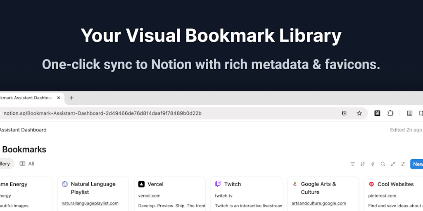
Task: Click the Bookmark Assistant extension icon
Action: 377,113
